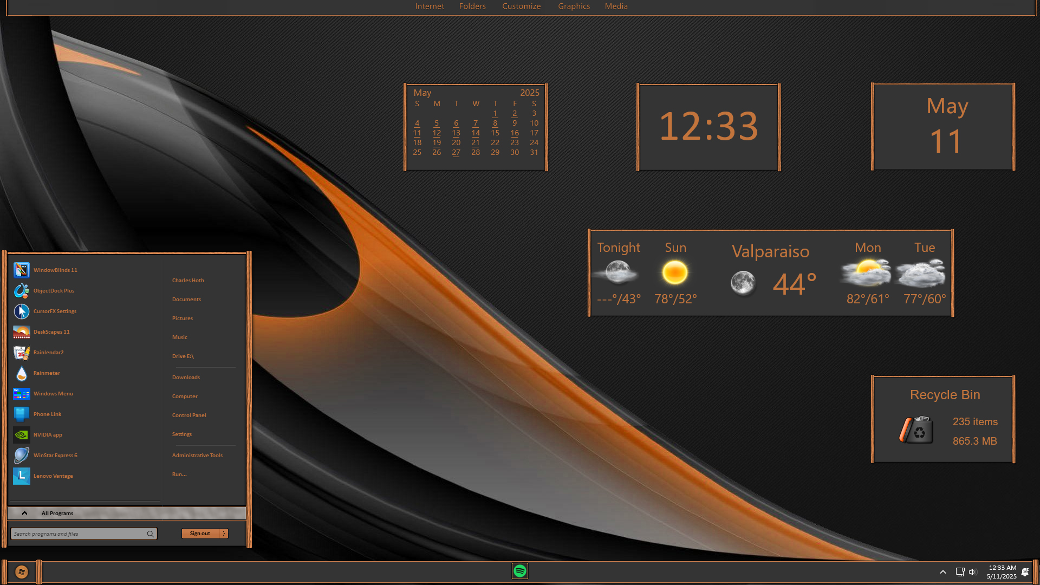The width and height of the screenshot is (1040, 585).
Task: Click the volume speaker tray icon
Action: tap(972, 572)
